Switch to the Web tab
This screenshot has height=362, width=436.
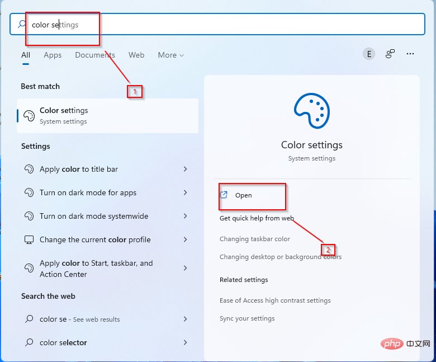(136, 55)
